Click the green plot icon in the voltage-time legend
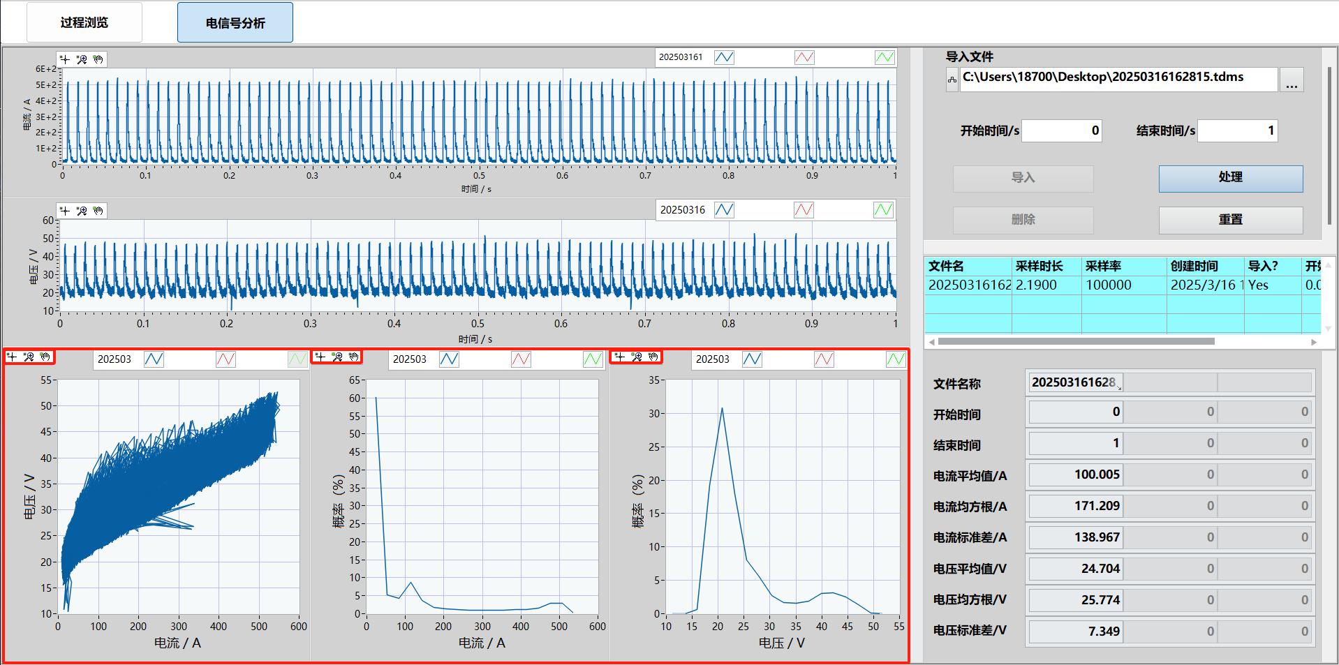This screenshot has width=1339, height=665. [x=883, y=209]
